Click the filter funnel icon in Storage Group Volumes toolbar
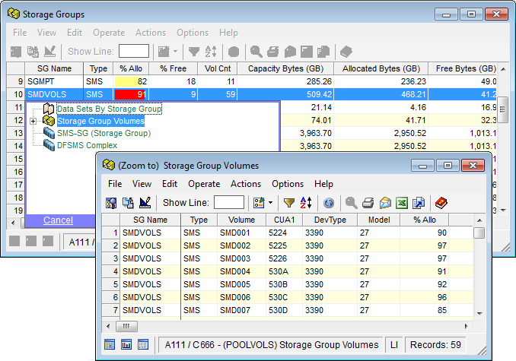 [x=289, y=203]
